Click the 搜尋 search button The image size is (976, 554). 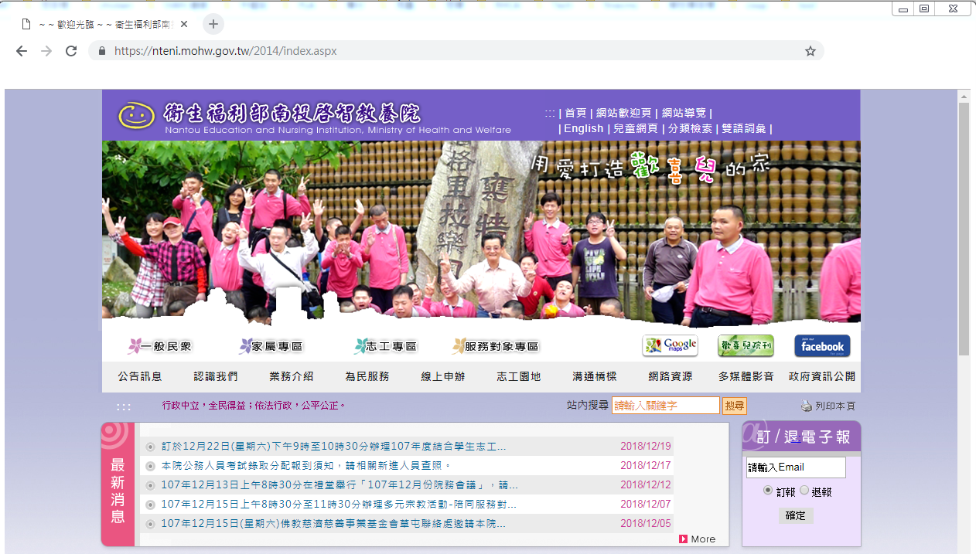(734, 406)
